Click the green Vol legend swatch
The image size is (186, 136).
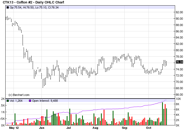point(8,101)
